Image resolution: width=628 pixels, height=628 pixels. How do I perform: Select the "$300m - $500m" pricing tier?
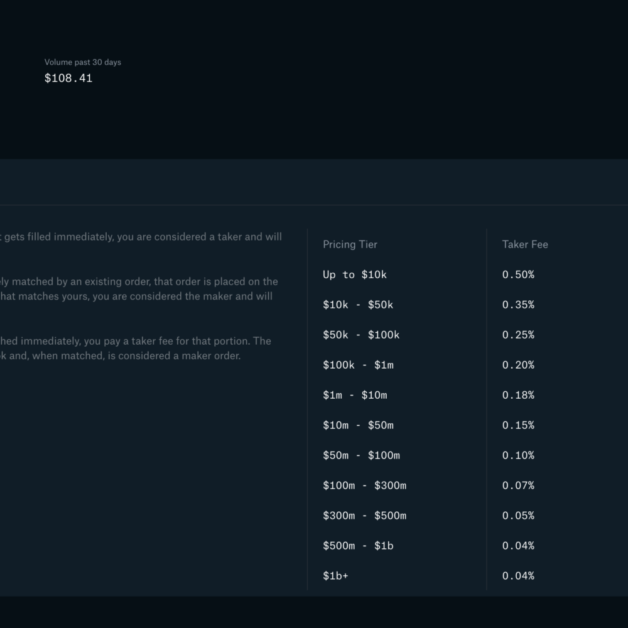tap(364, 516)
